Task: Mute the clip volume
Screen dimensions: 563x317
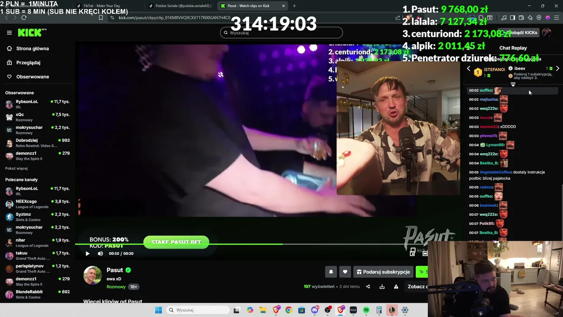Action: click(x=100, y=253)
